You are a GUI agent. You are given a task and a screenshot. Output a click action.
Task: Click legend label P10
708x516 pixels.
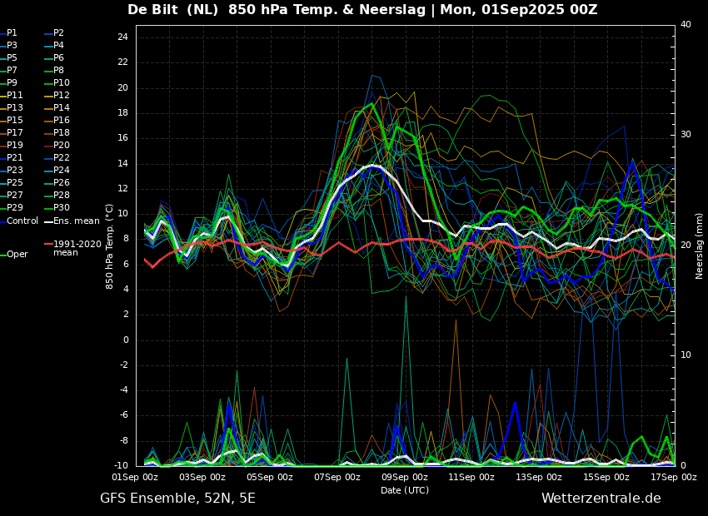click(62, 82)
